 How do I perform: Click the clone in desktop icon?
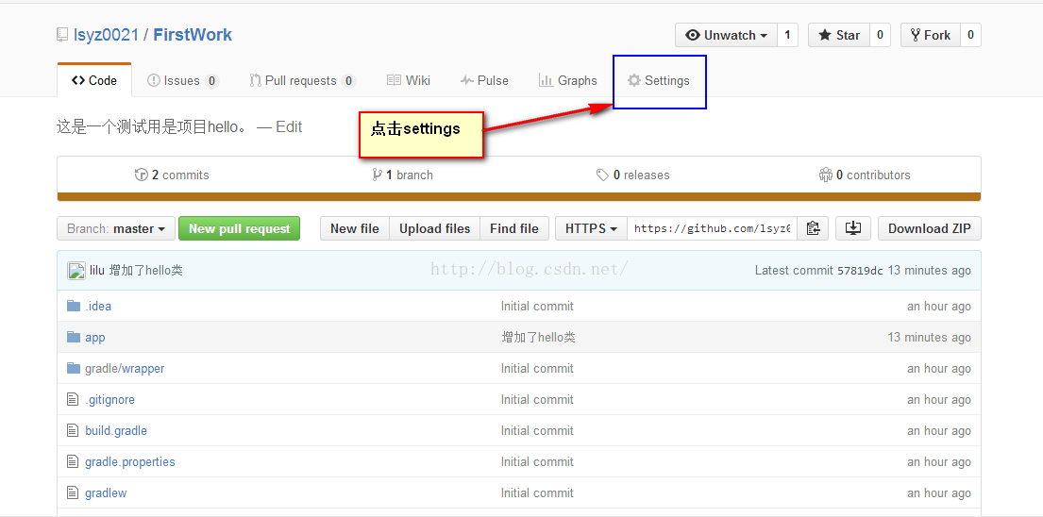[x=853, y=228]
